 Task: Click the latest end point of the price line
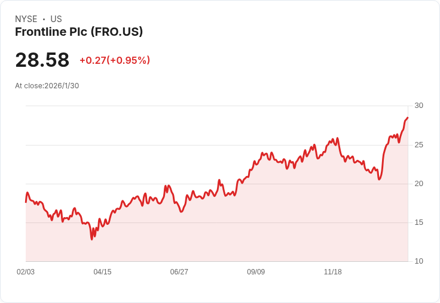coord(407,118)
